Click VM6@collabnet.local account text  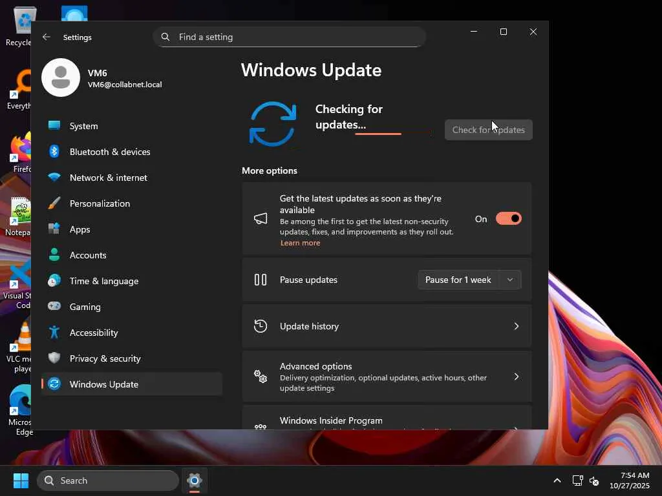[x=125, y=85]
